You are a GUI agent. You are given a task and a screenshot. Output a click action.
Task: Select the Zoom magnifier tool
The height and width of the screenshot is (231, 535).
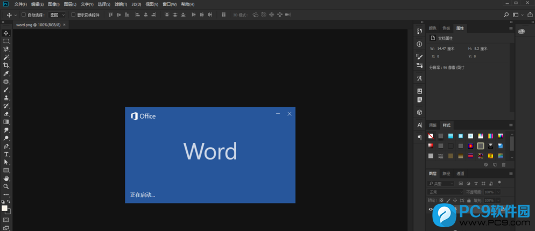point(6,187)
